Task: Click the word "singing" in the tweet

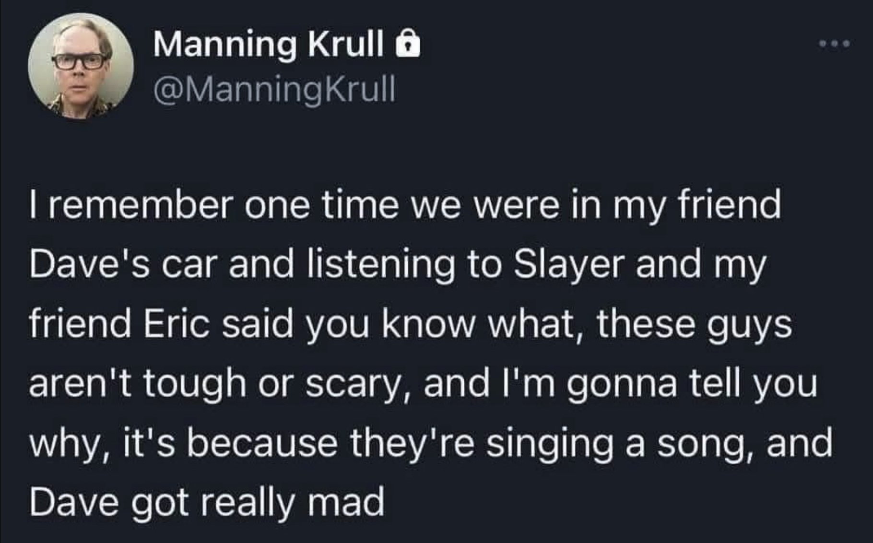Action: point(550,444)
